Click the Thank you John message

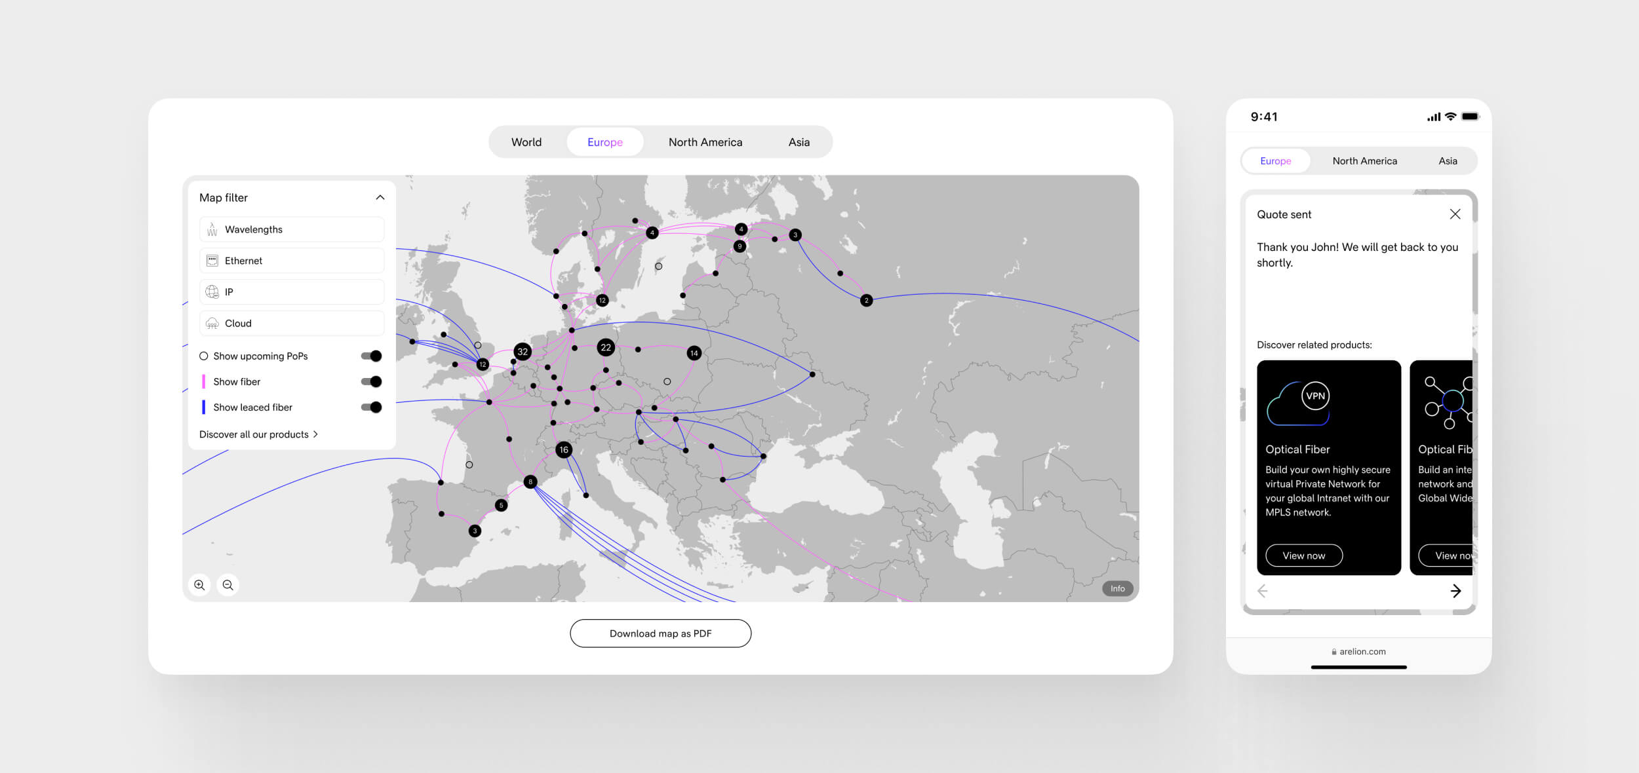[x=1357, y=255]
